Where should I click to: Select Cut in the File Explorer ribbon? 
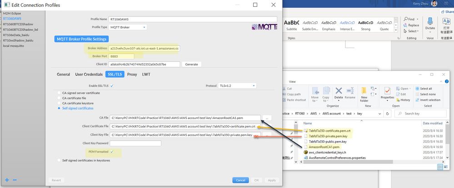click(287, 89)
